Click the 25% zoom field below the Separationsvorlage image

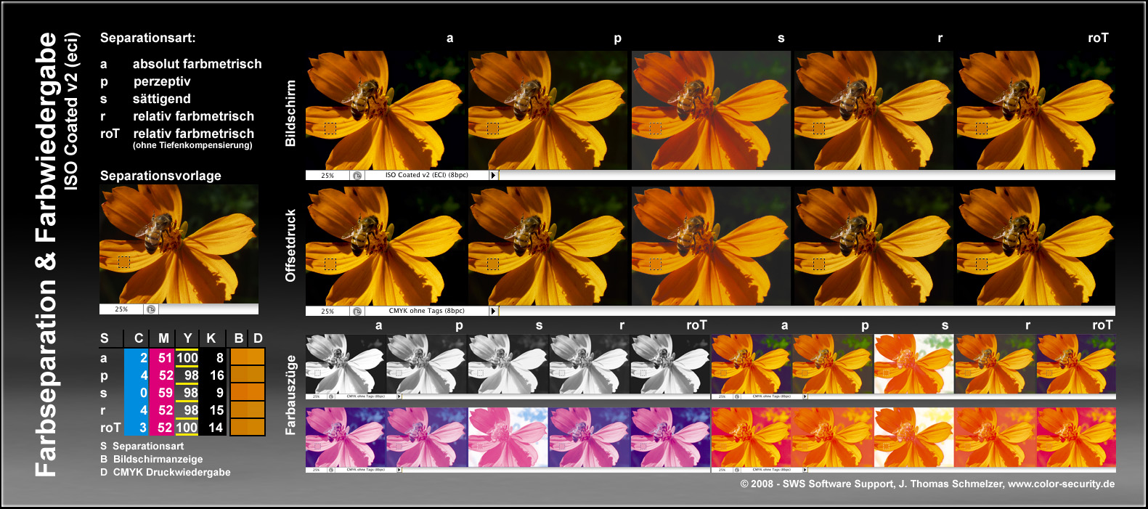[121, 309]
